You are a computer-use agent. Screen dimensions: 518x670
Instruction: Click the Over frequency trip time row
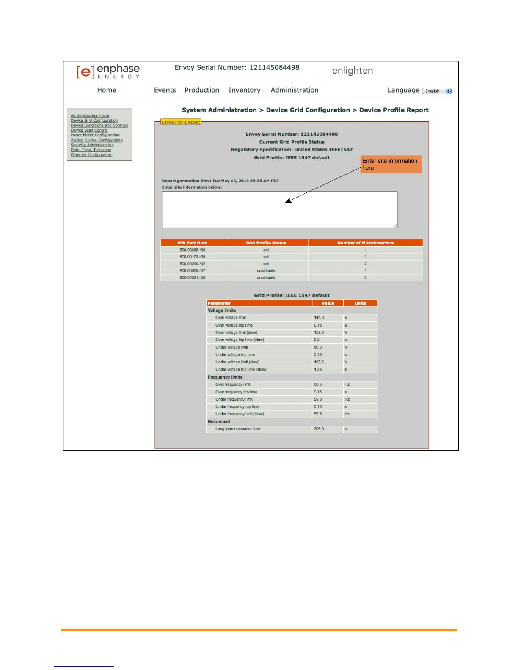coord(292,392)
